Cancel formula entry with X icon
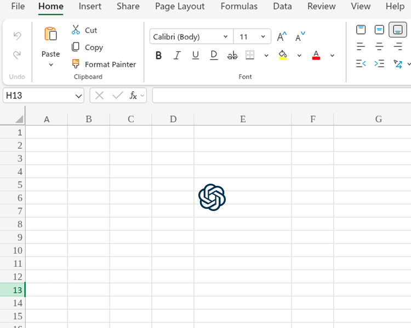411x328 pixels. [99, 96]
